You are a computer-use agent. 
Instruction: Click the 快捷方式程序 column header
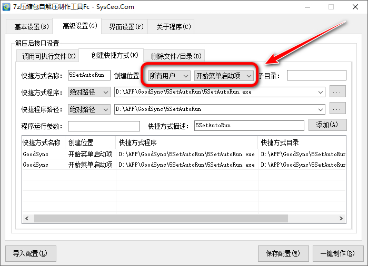187,142
